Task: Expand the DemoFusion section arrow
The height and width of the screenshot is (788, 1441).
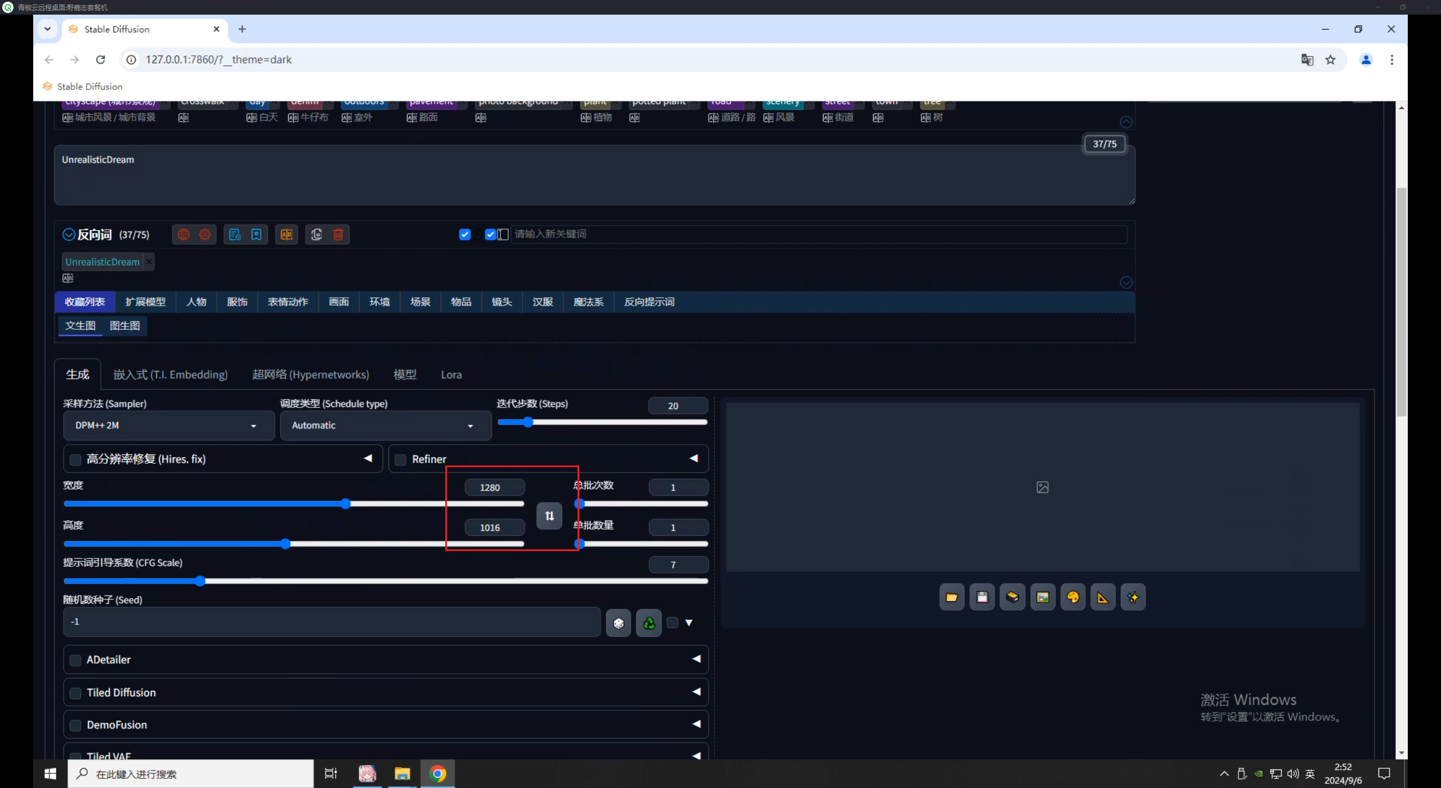Action: point(696,724)
